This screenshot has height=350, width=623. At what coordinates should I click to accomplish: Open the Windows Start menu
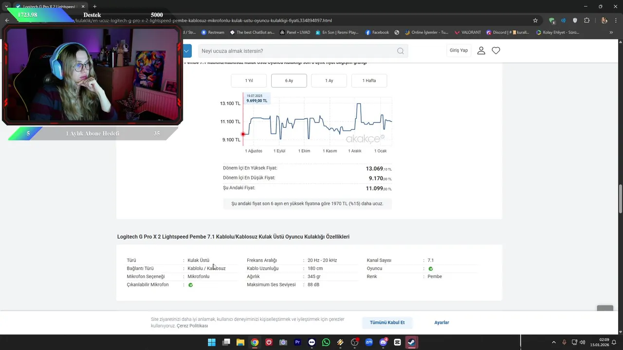212,342
